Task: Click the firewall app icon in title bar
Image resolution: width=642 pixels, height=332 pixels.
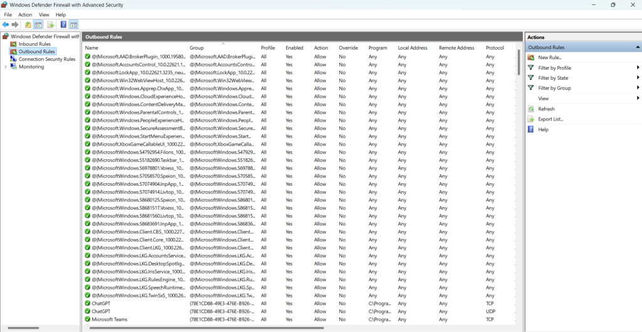Action: click(4, 5)
